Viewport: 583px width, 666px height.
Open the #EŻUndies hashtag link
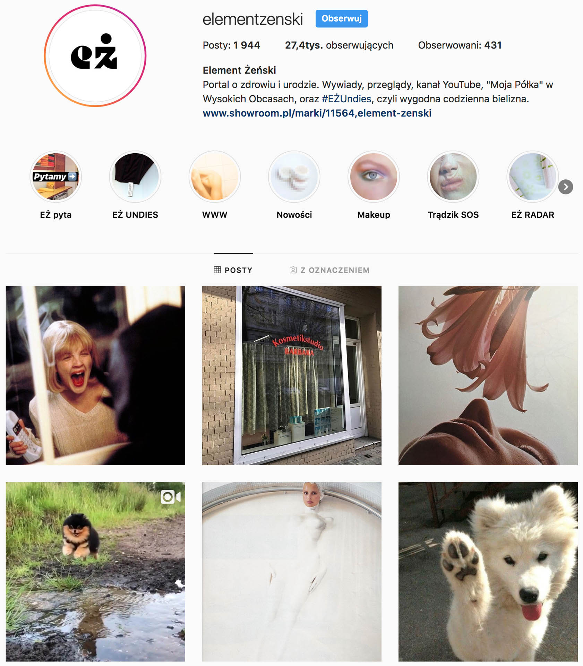point(346,99)
